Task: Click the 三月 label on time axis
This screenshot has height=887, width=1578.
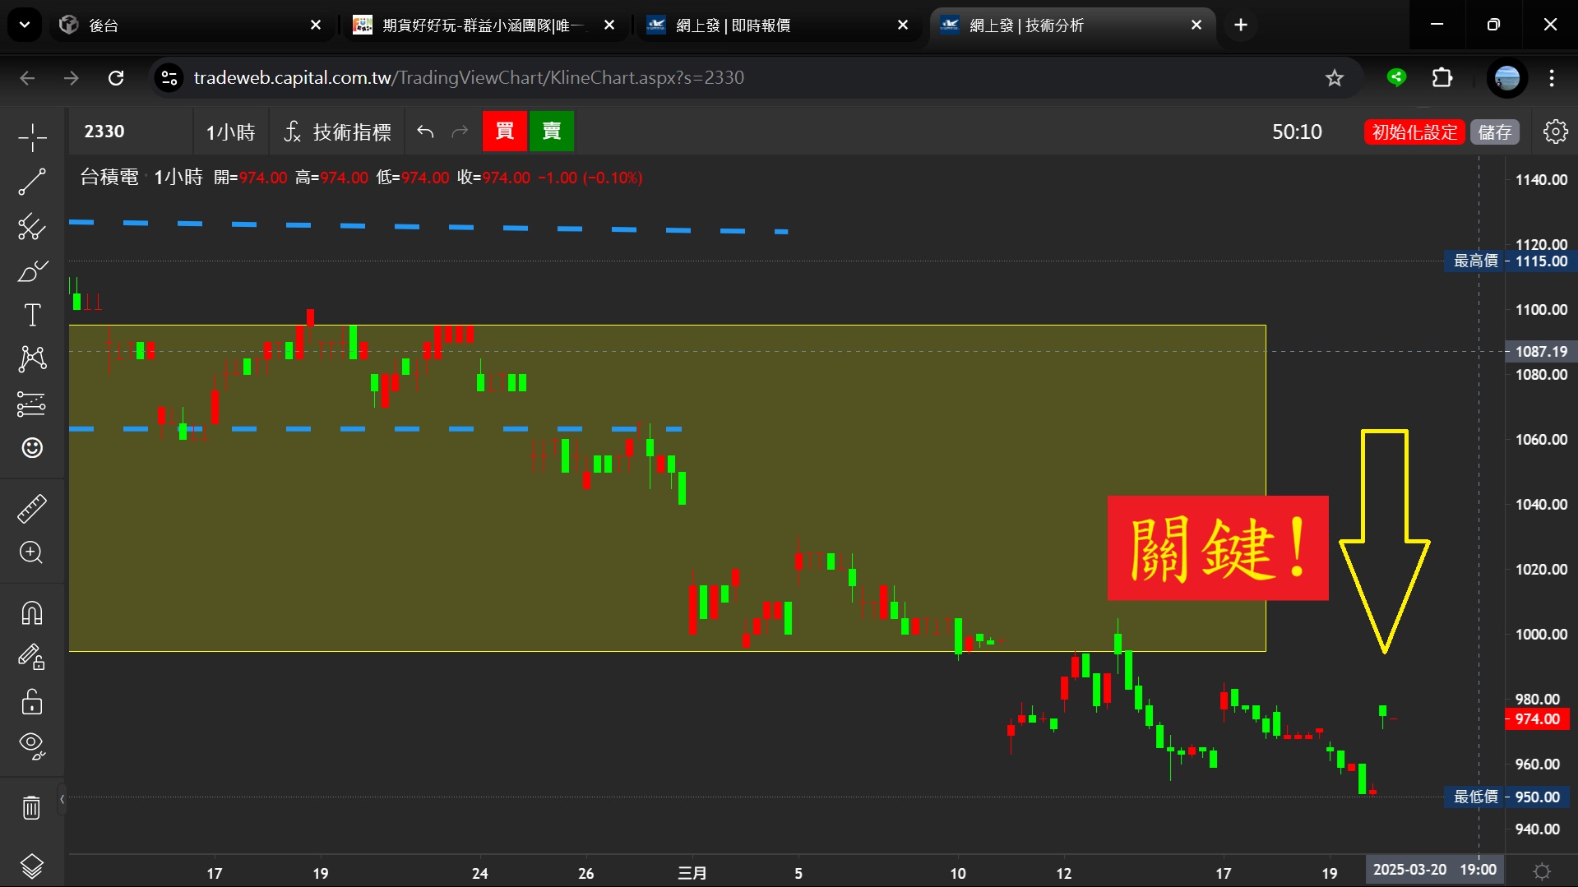Action: pos(692,873)
